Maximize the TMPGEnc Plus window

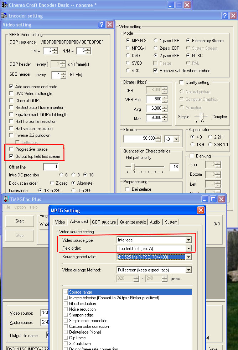213,199
